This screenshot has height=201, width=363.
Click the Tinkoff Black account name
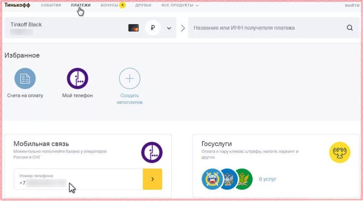click(x=26, y=25)
